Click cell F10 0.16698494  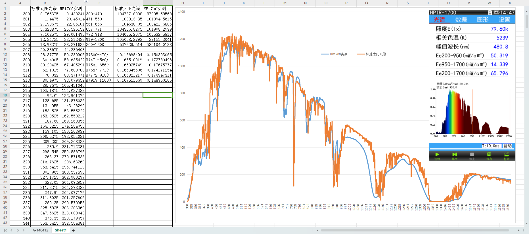[x=128, y=54]
